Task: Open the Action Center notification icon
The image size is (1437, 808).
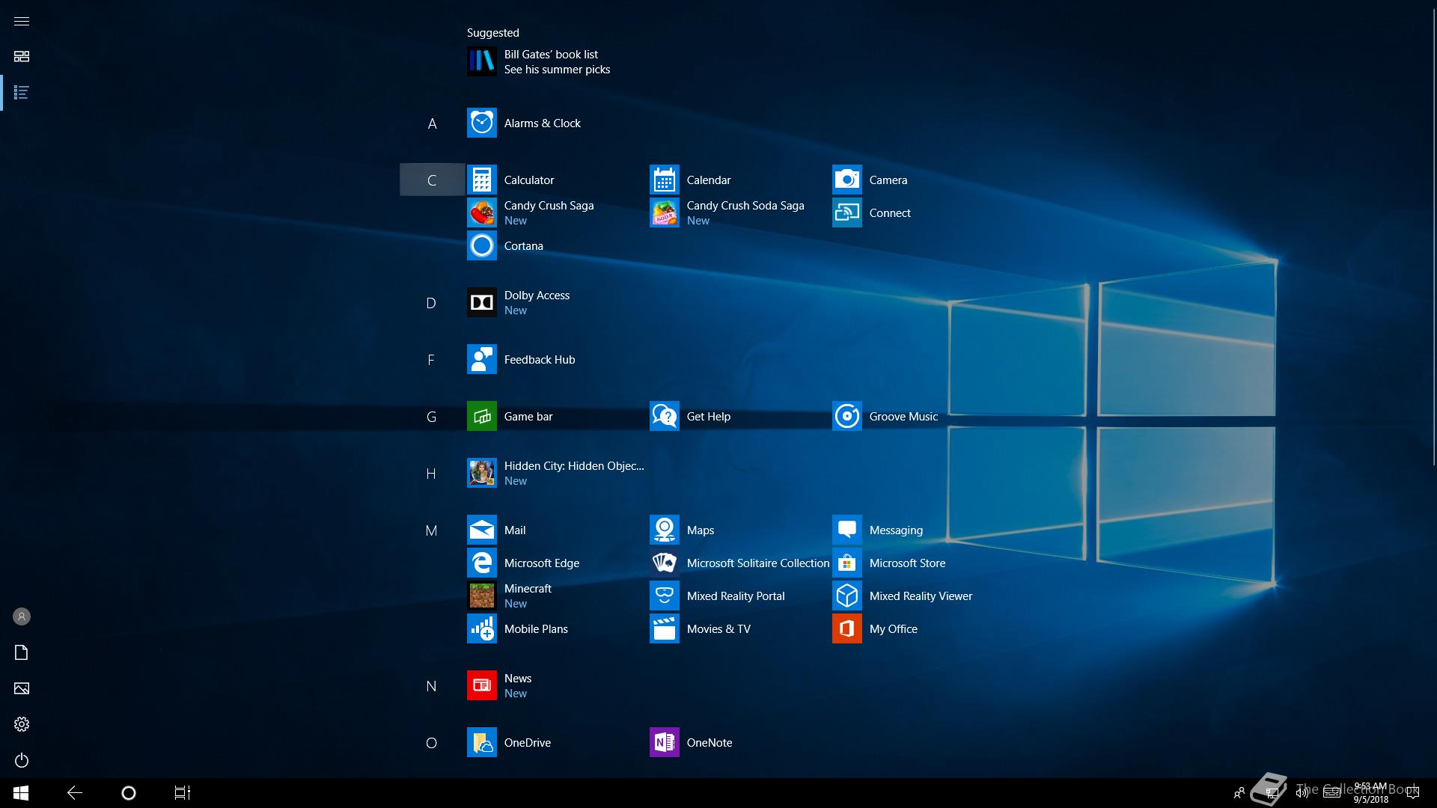Action: tap(1413, 793)
